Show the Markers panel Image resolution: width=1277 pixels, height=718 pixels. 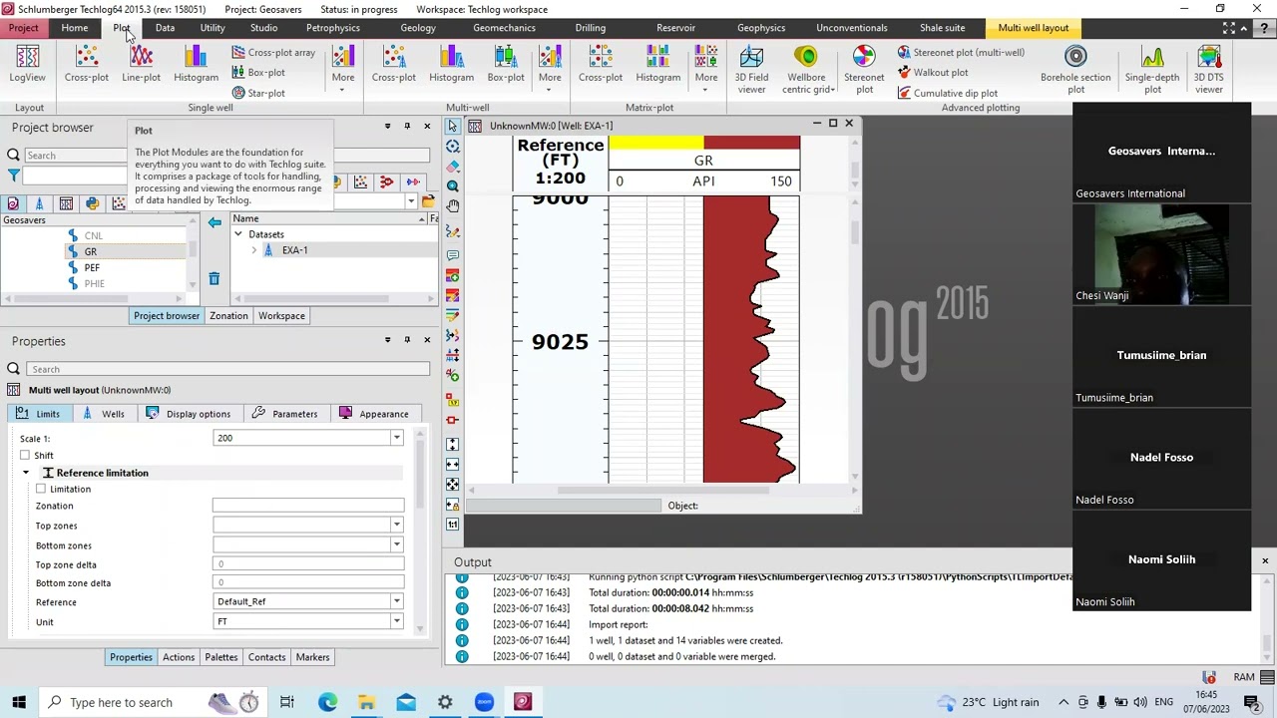click(x=312, y=657)
